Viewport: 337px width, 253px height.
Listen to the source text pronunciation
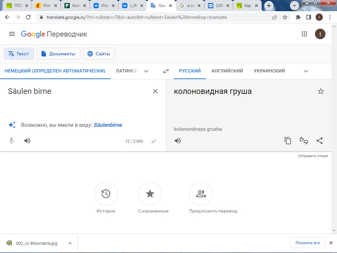tap(27, 141)
